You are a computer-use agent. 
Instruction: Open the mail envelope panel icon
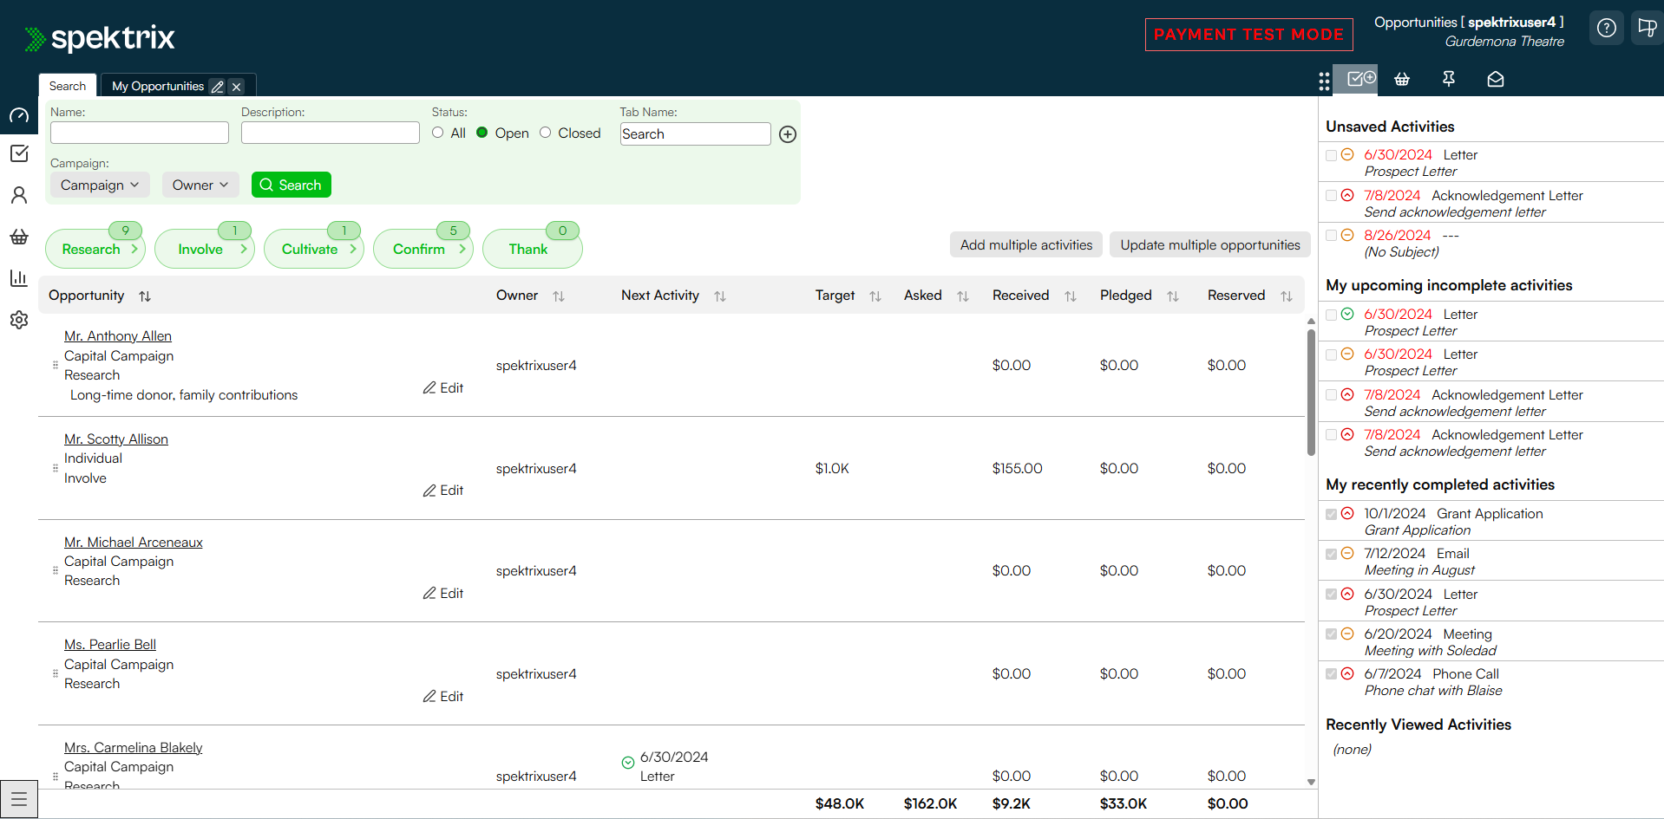(x=1496, y=80)
